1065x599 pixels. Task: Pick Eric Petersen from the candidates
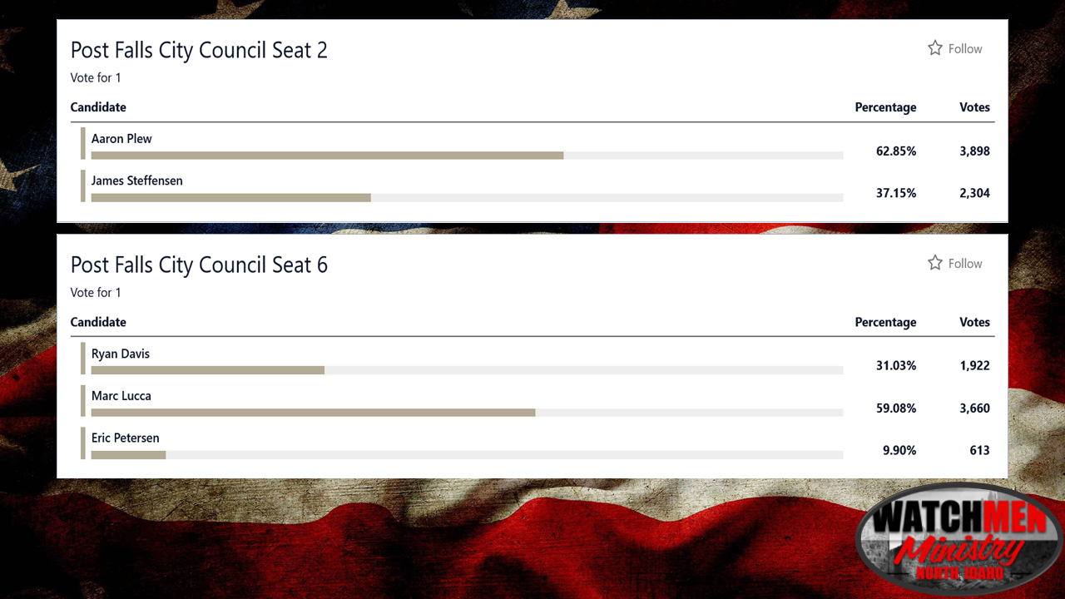click(126, 438)
